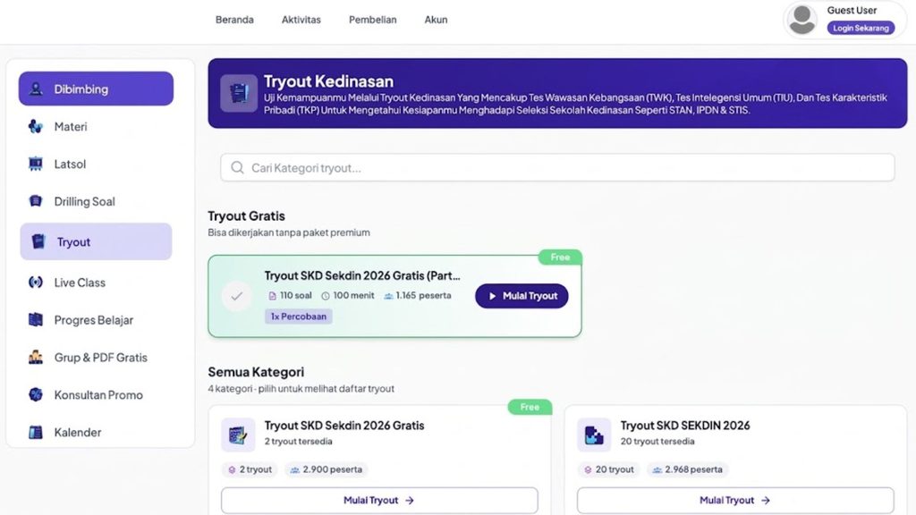The height and width of the screenshot is (515, 916).
Task: Click the Login Sekarang button
Action: tap(861, 28)
